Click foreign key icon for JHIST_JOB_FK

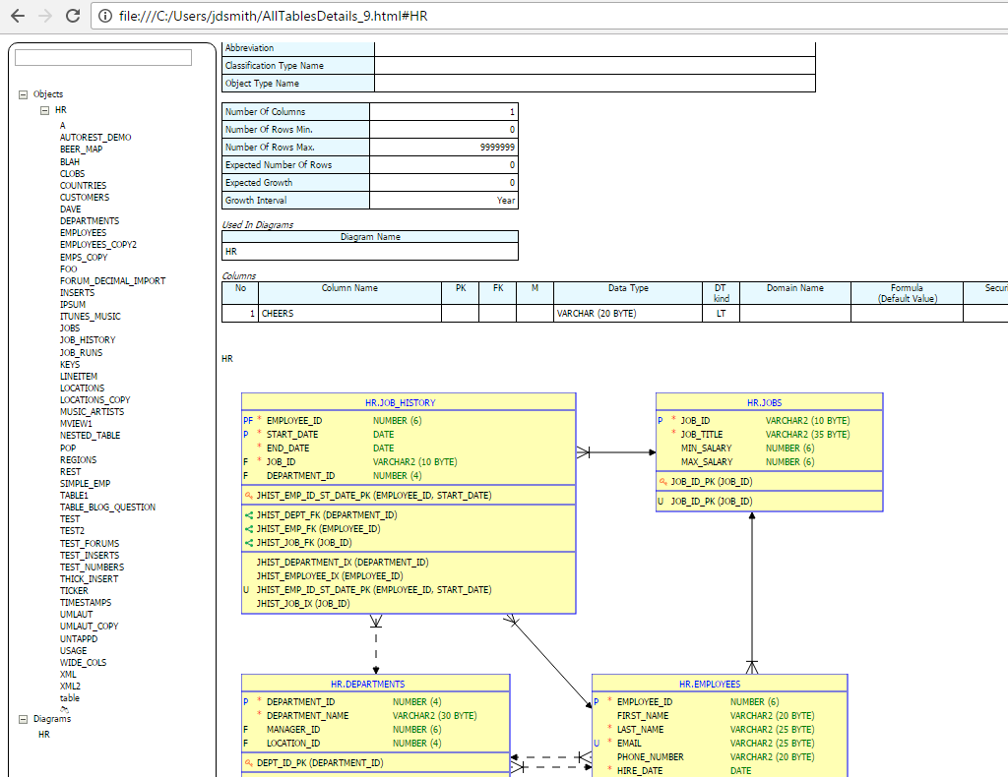(249, 543)
